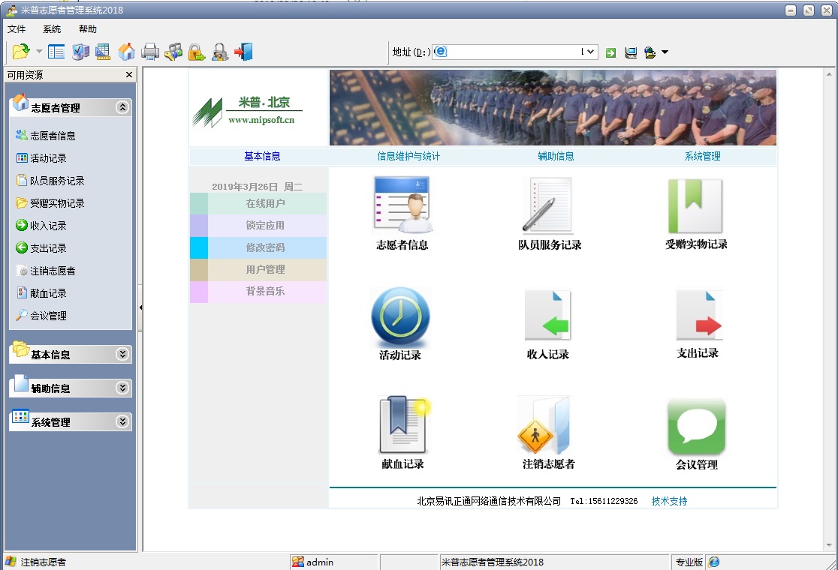Image resolution: width=838 pixels, height=570 pixels.
Task: Click the list view toolbar icon
Action: point(56,52)
